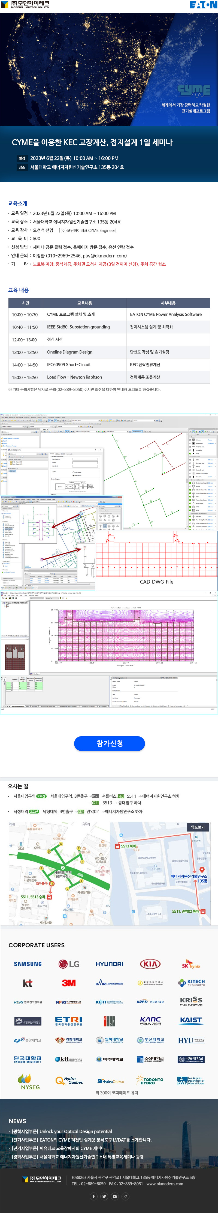The image size is (218, 1213).
Task: Click the 시간 column header in schedule table
Action: pyautogui.click(x=26, y=303)
